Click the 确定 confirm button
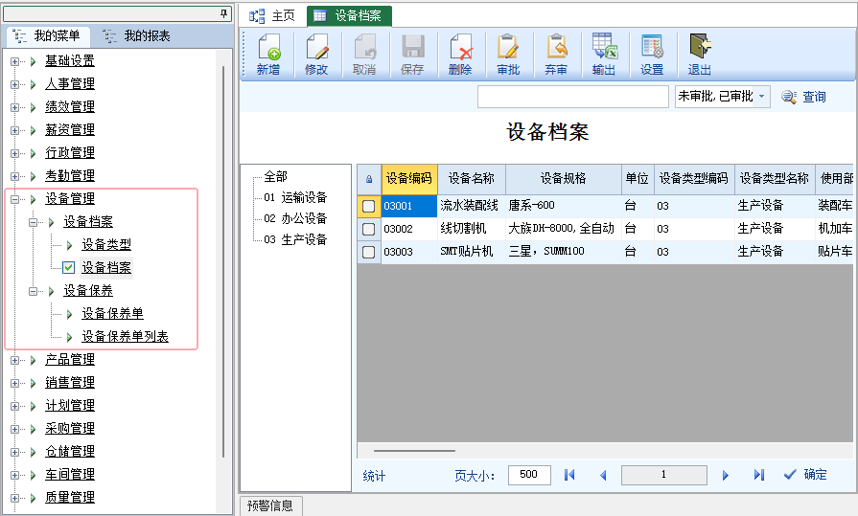 pyautogui.click(x=805, y=475)
